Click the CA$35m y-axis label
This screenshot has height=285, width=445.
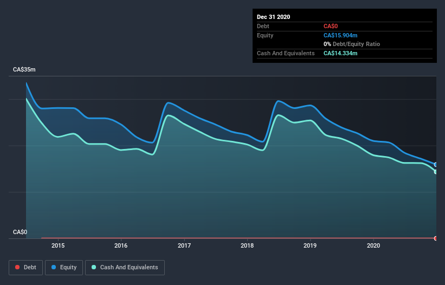pyautogui.click(x=24, y=69)
